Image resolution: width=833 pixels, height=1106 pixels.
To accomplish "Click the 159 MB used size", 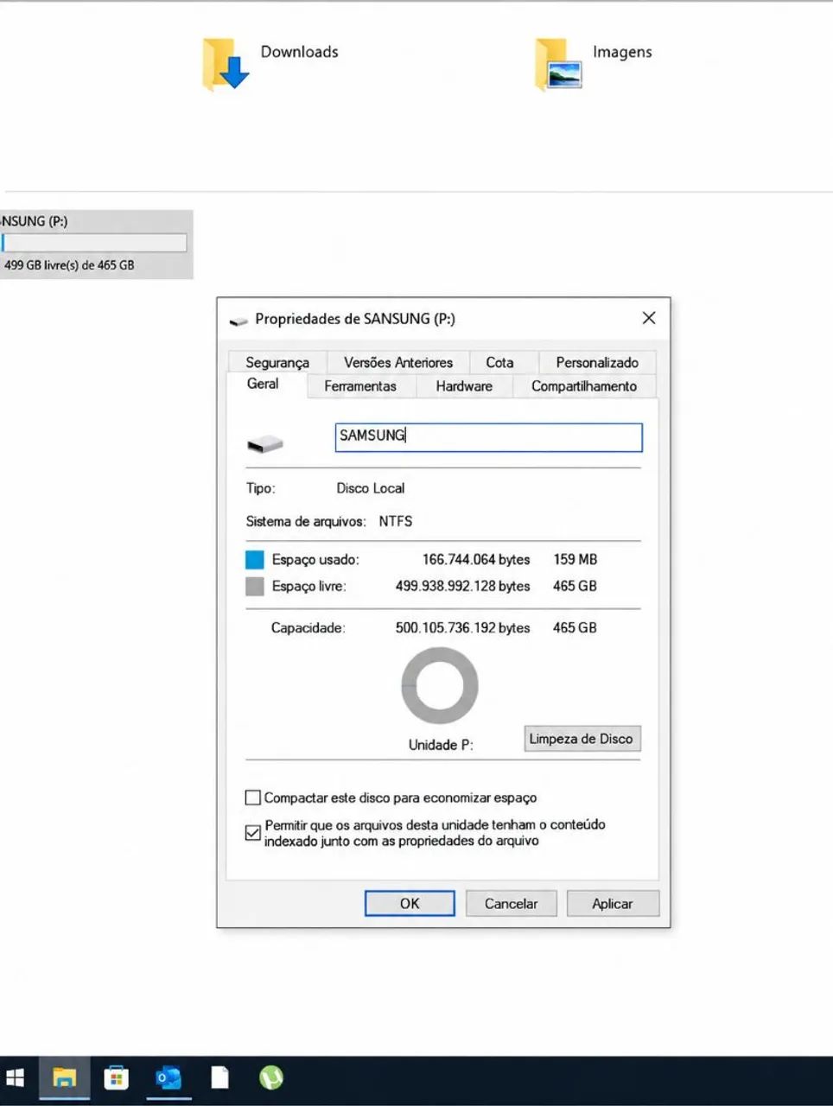I will [575, 560].
